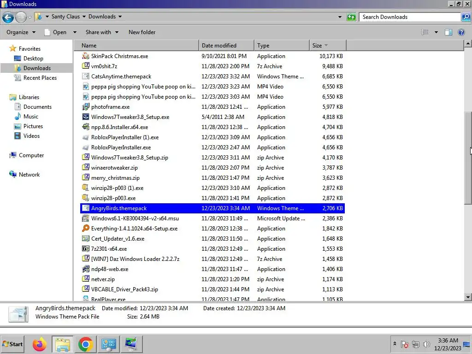Click ndp48-web.exe icon
Viewport: 472px width, 354px height.
pos(86,269)
